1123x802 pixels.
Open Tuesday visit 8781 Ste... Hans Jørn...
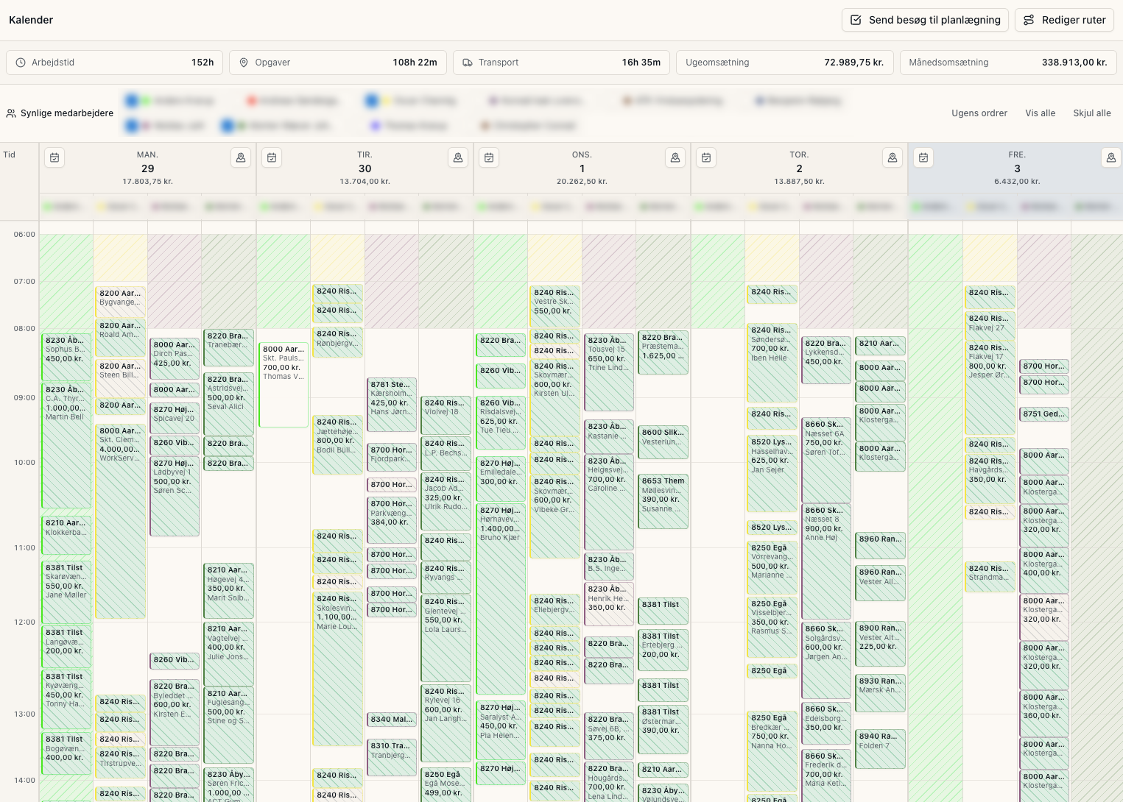392,405
